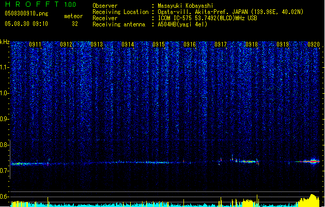325x207 pixels.
Task: Click the Receiving antenna label
Action: [119, 24]
